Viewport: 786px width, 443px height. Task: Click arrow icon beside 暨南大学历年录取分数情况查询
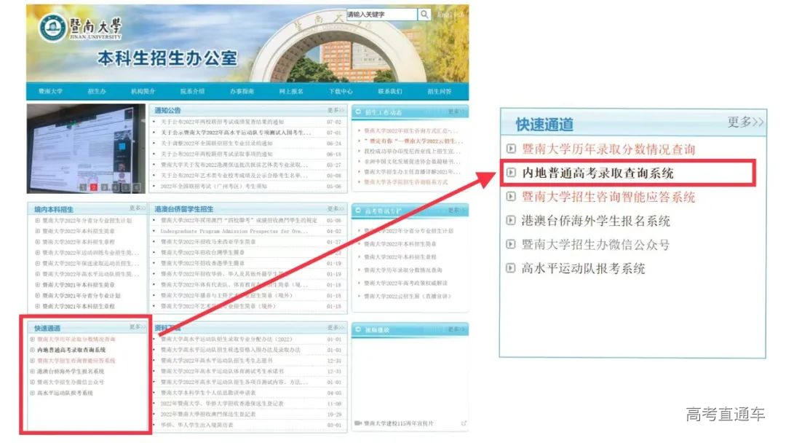point(512,148)
